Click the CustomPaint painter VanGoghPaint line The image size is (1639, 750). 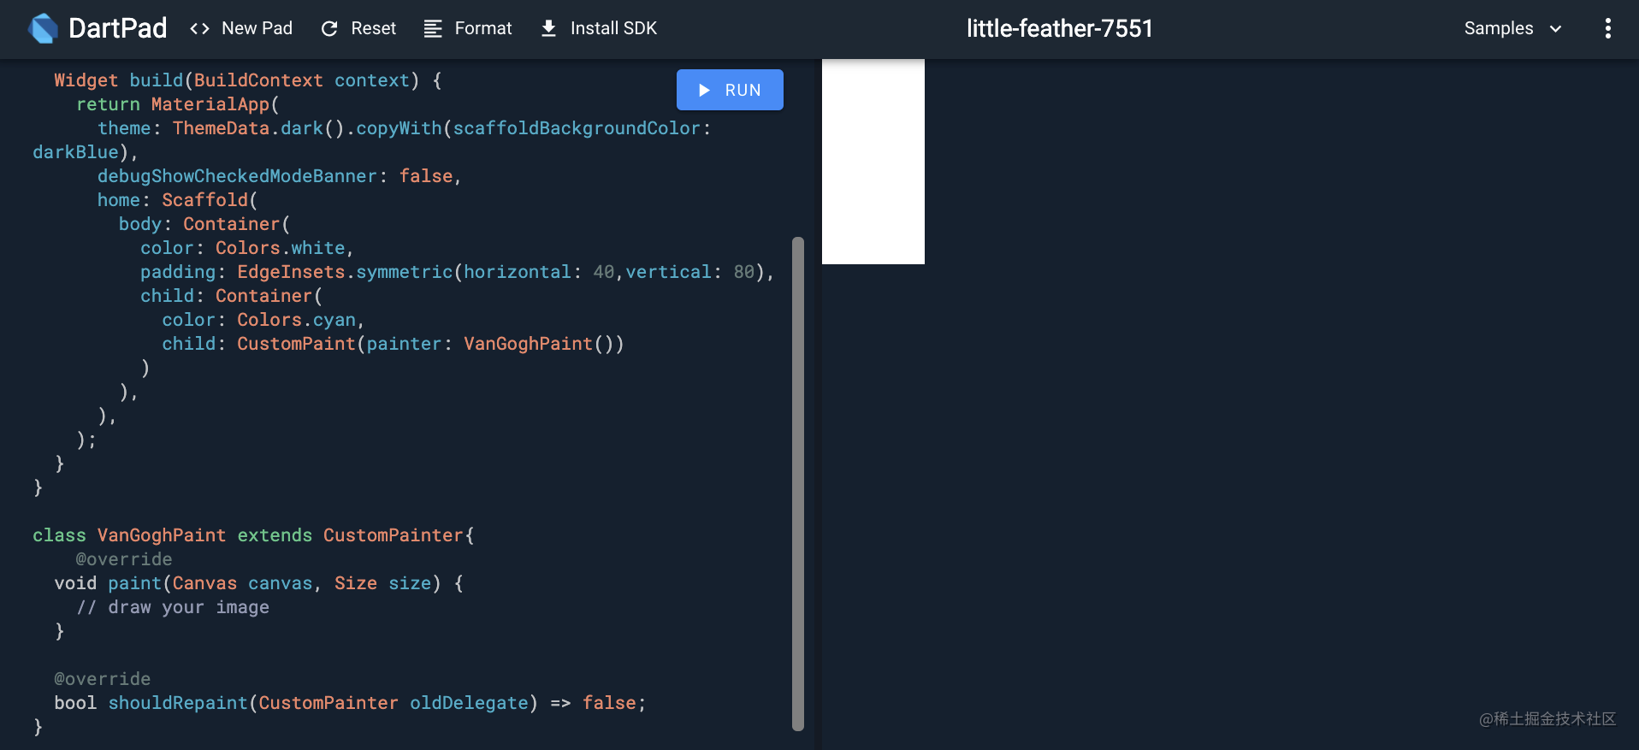coord(393,344)
